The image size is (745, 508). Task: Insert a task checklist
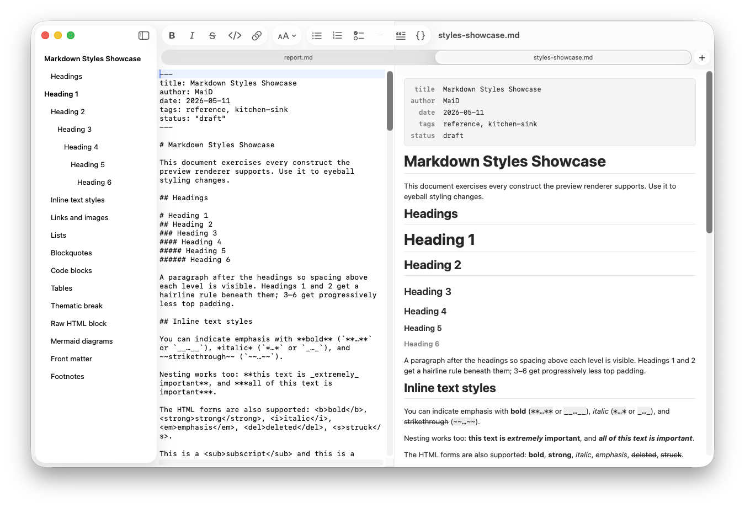359,35
